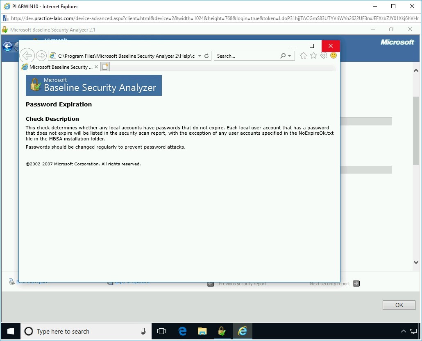
Task: Click the Microsoft logo in MBSA header
Action: (397, 42)
